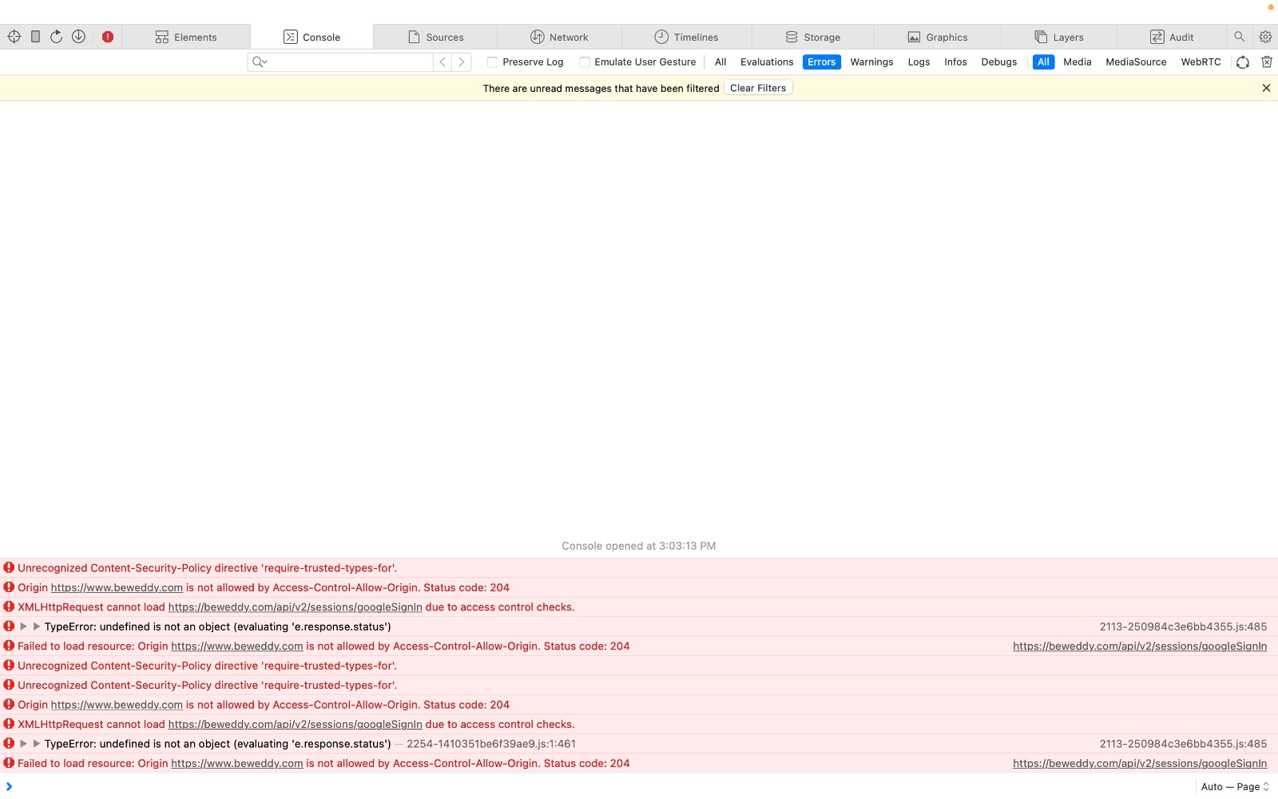Viewport: 1278px width, 799px height.
Task: Click the console filter search field
Action: tap(350, 62)
